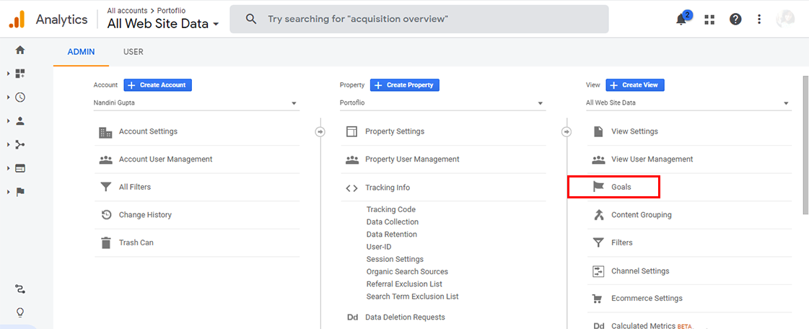Select the ADMIN tab
Viewport: 809px width, 329px height.
point(82,52)
